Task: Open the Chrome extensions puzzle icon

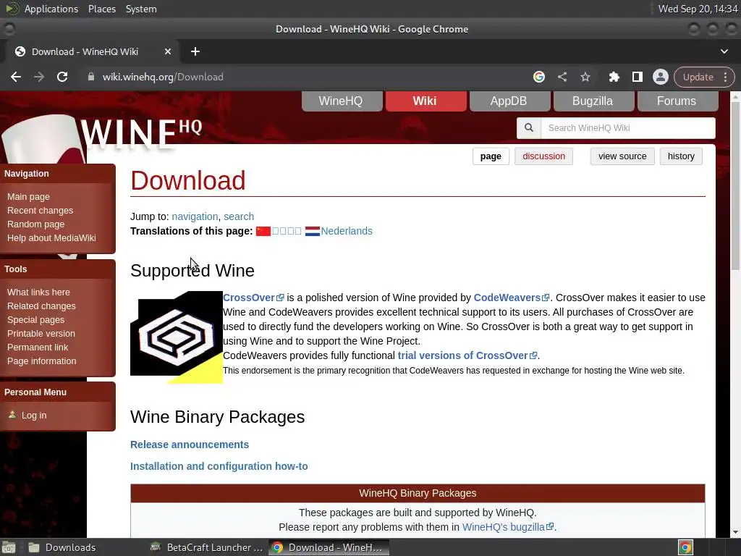Action: 614,77
